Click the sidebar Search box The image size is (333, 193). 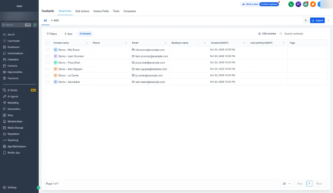pos(16,25)
